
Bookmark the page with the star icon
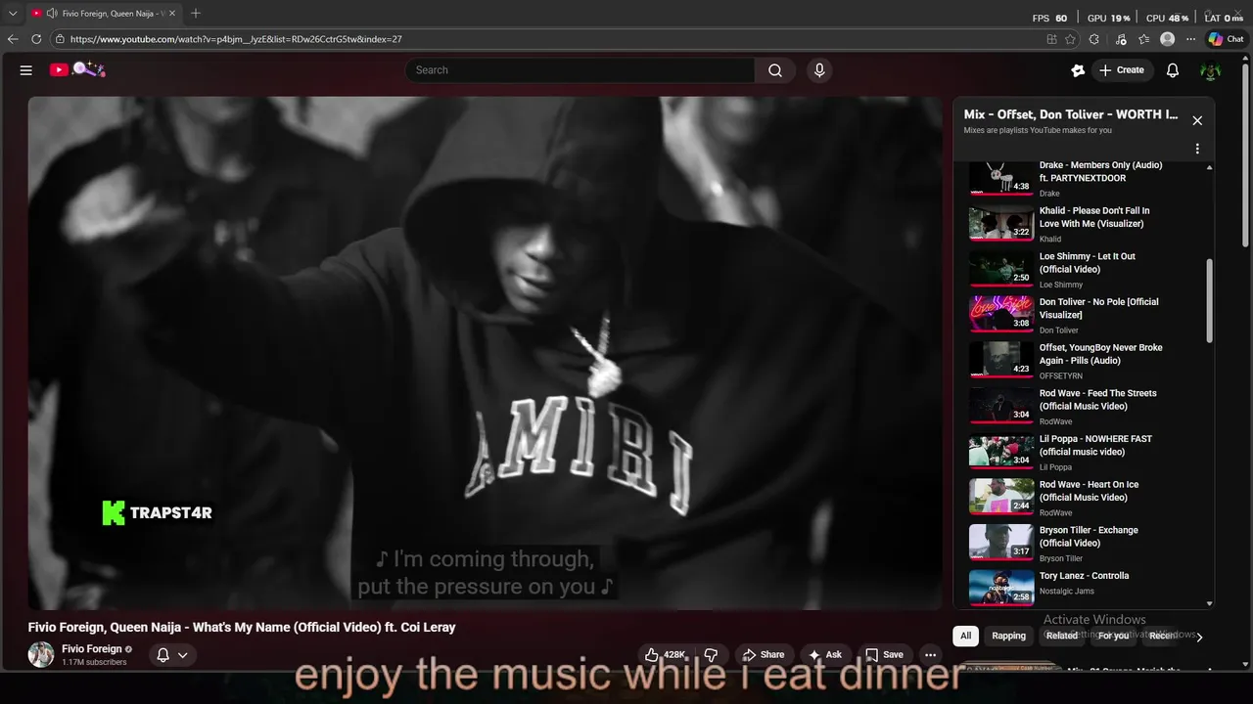[1070, 39]
